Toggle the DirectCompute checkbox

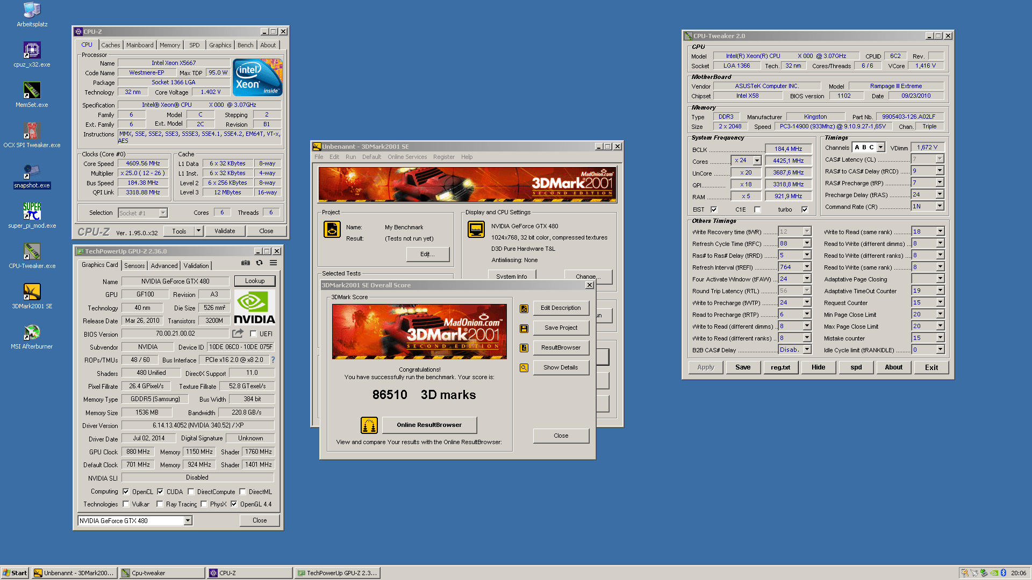click(191, 491)
